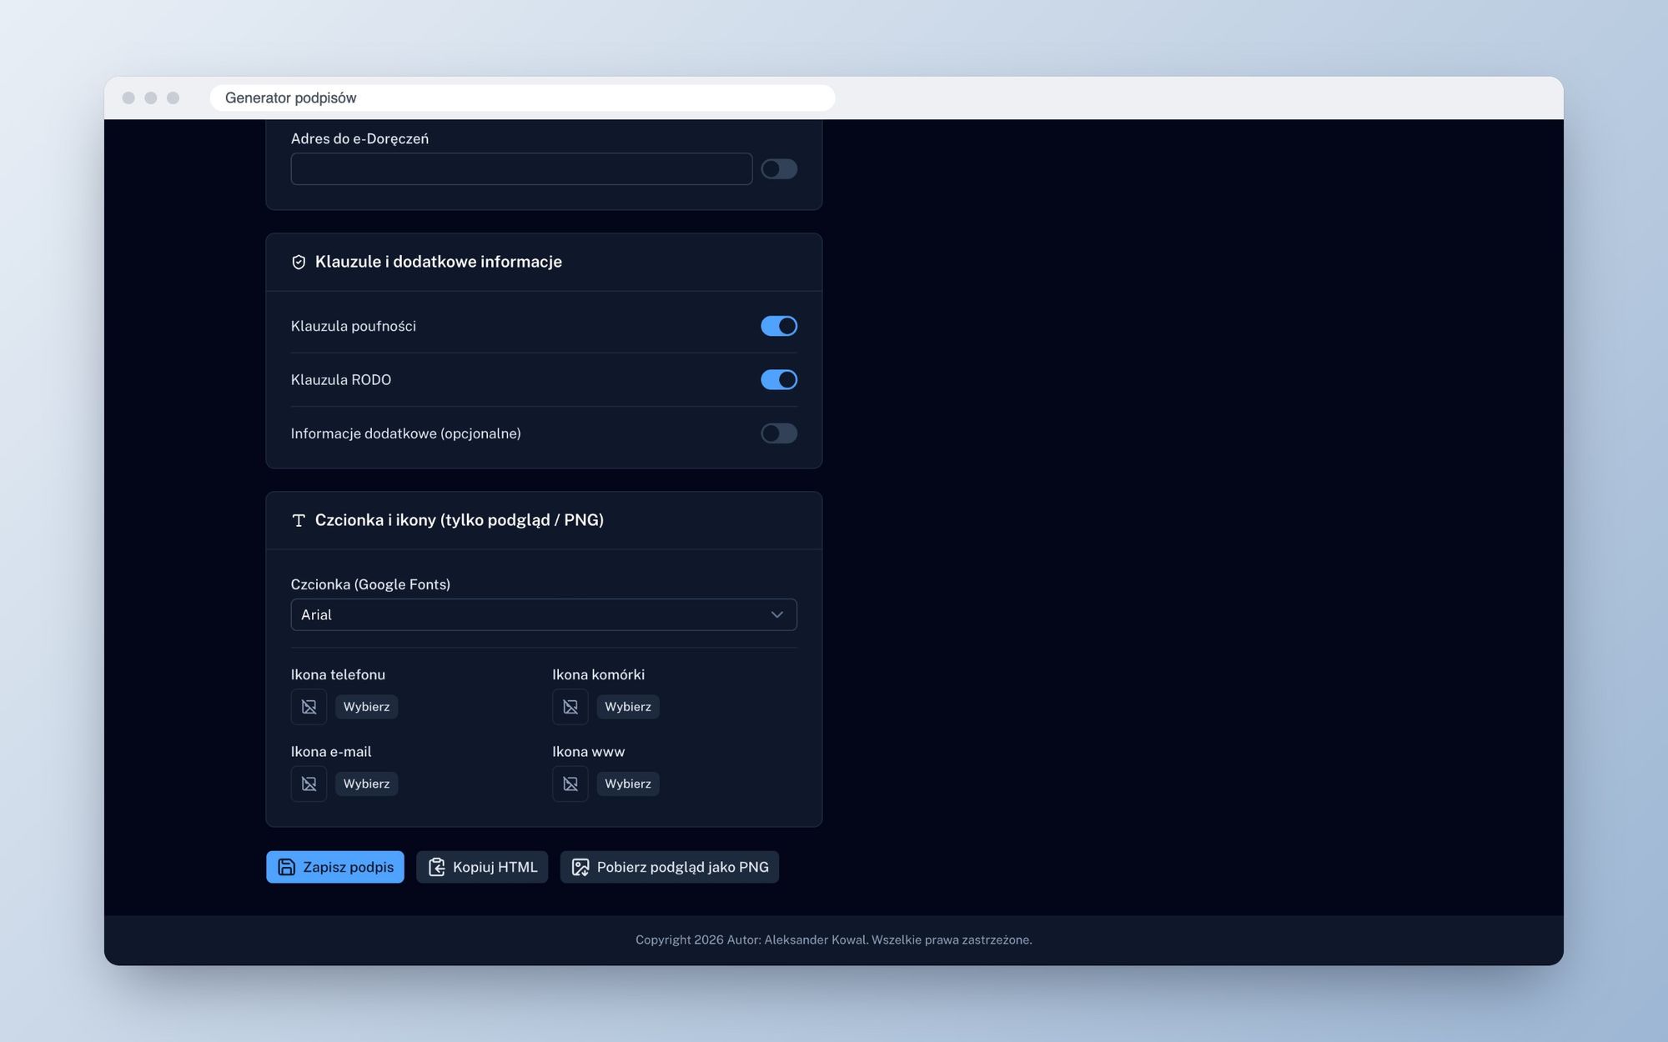Click Wybierz under Ikona komórki
The width and height of the screenshot is (1668, 1042).
tap(628, 707)
